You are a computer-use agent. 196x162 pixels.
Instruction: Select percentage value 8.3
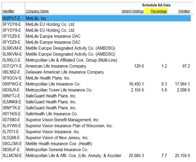[x=164, y=84]
